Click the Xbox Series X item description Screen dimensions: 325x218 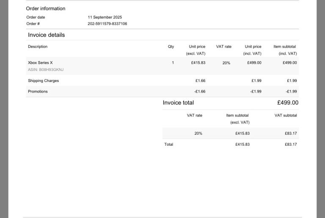click(40, 63)
